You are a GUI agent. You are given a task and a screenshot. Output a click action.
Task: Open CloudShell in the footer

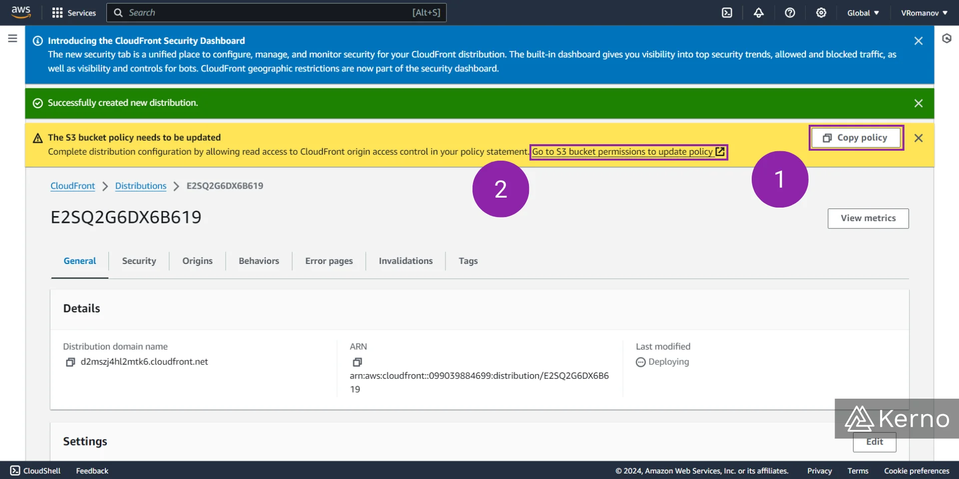point(35,471)
